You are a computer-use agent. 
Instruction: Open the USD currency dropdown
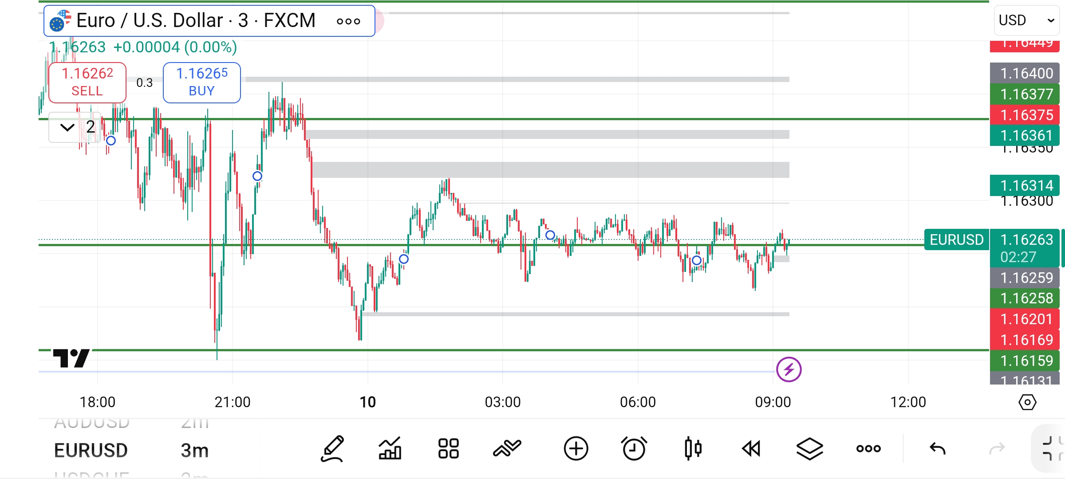coord(1026,20)
